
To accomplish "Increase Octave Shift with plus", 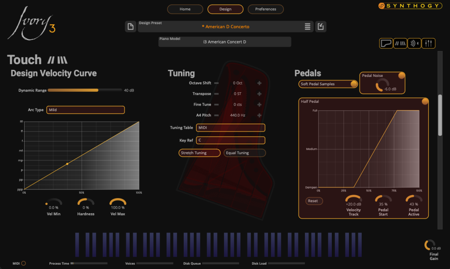I will [x=259, y=83].
